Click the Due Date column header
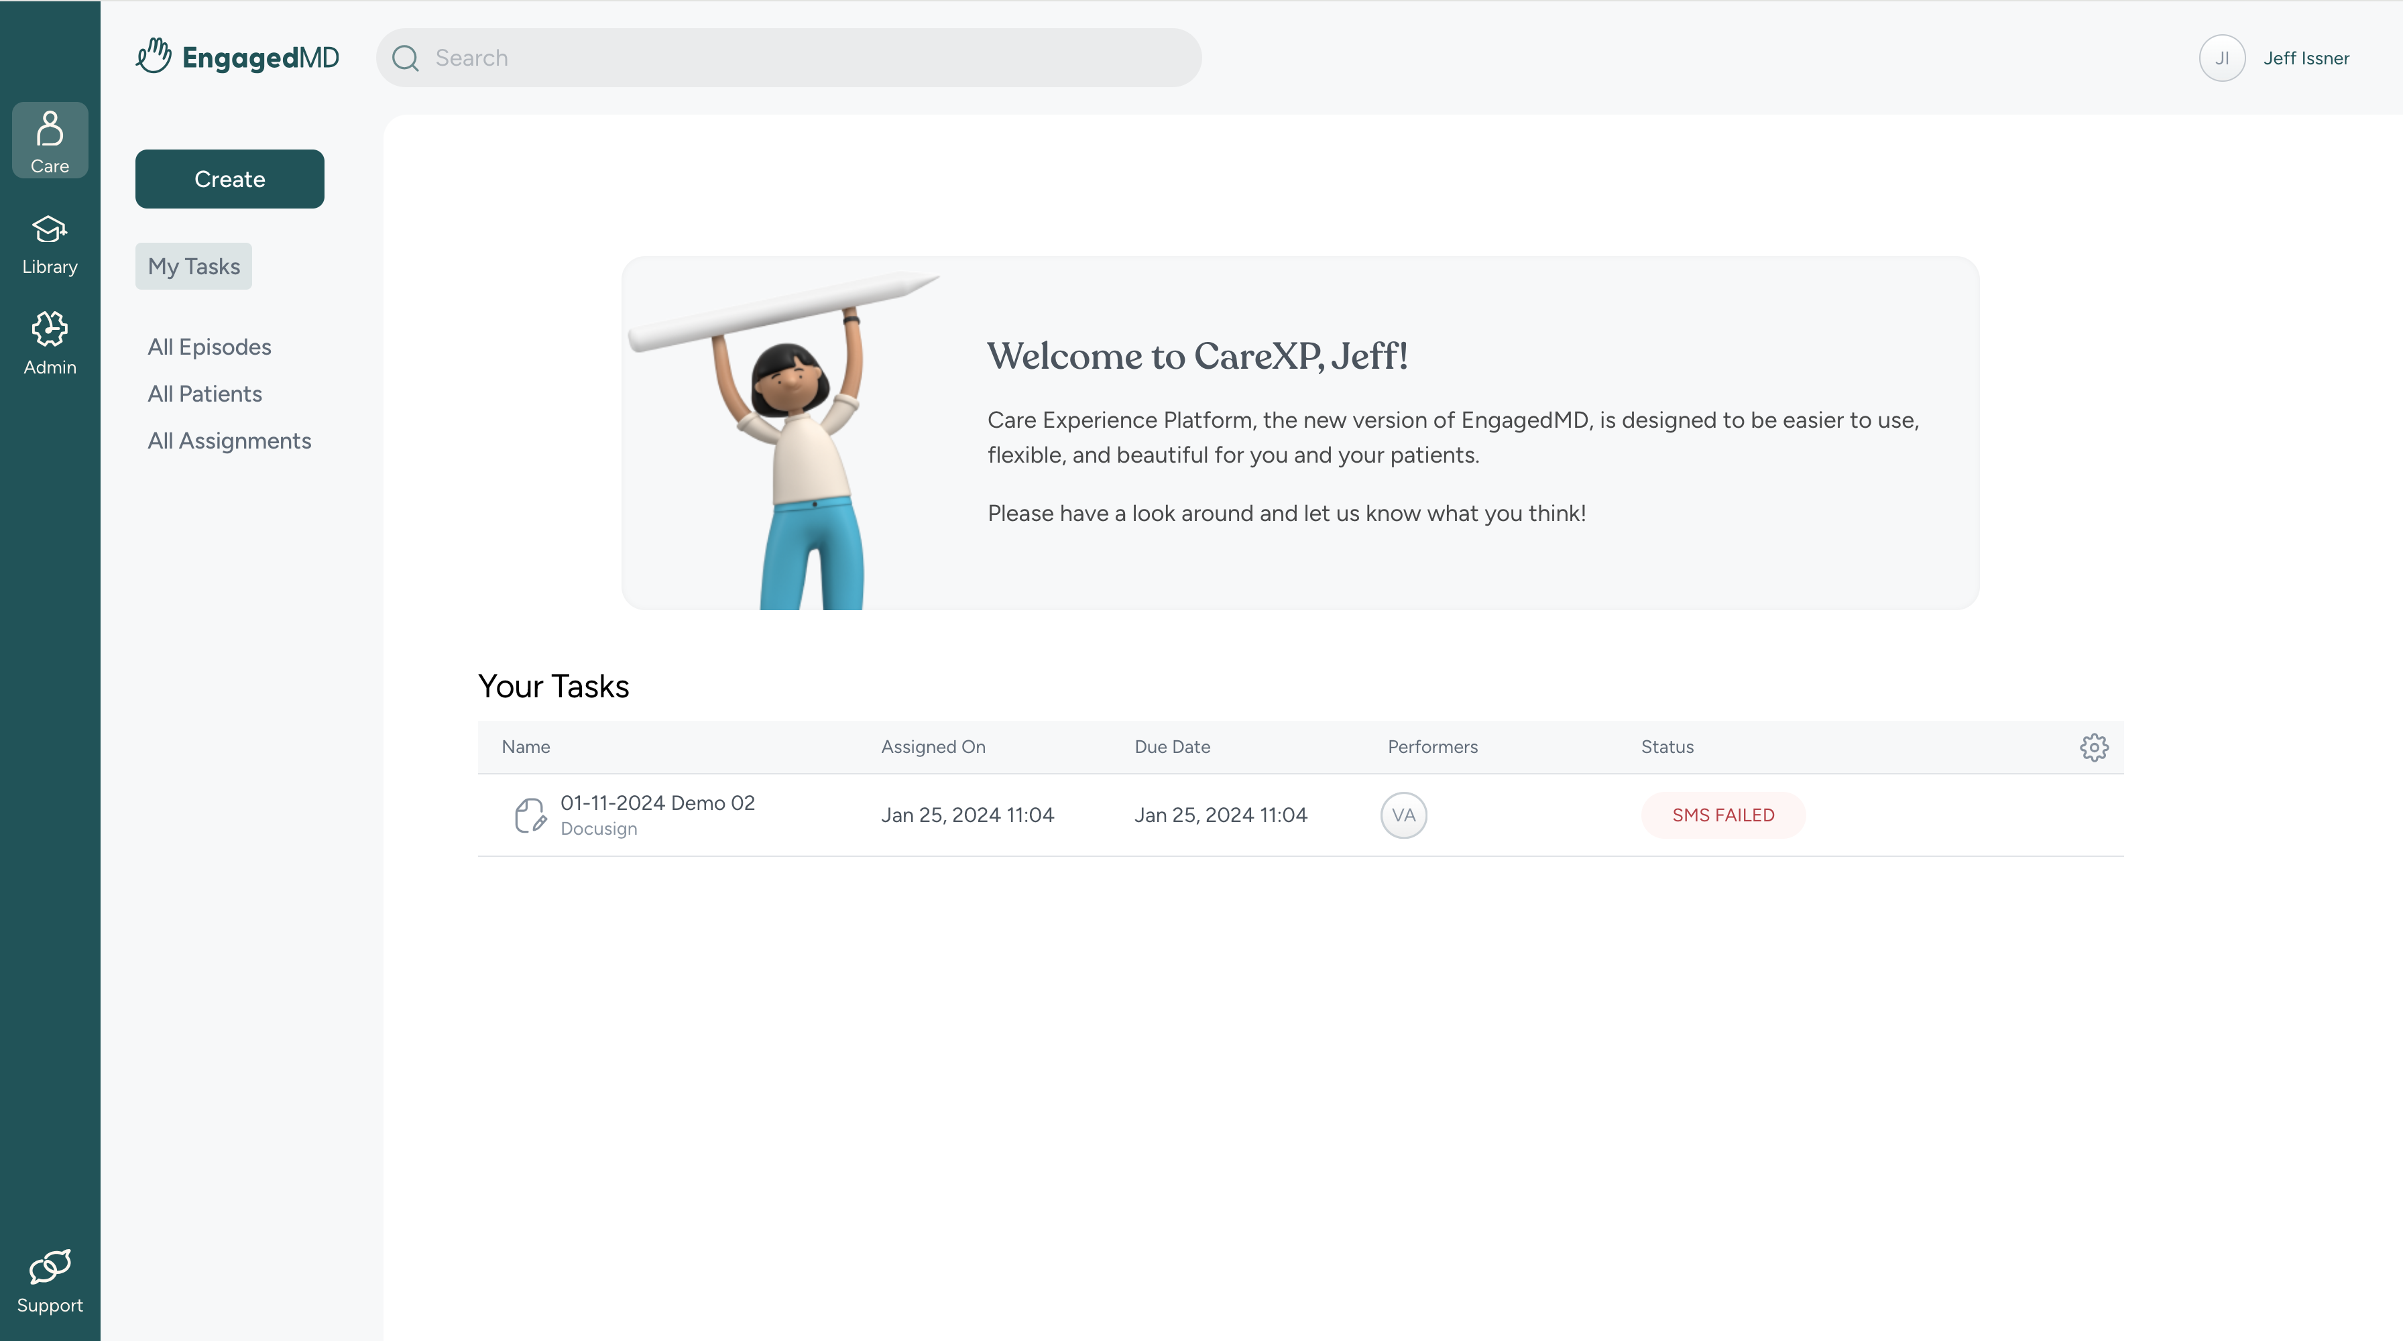Image resolution: width=2403 pixels, height=1341 pixels. 1171,747
